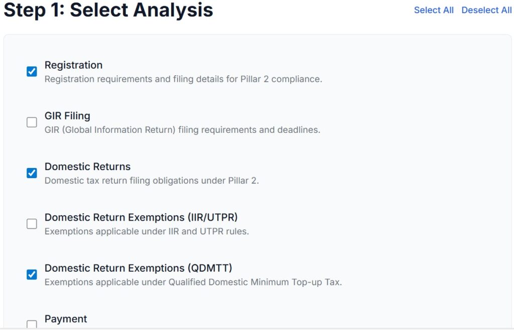The width and height of the screenshot is (514, 330).
Task: Tick the Domestic Return Exemptions (IIR/UTPR) checkbox
Action: pyautogui.click(x=32, y=224)
